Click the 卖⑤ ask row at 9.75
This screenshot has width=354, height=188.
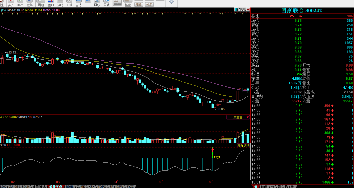tap(302, 20)
